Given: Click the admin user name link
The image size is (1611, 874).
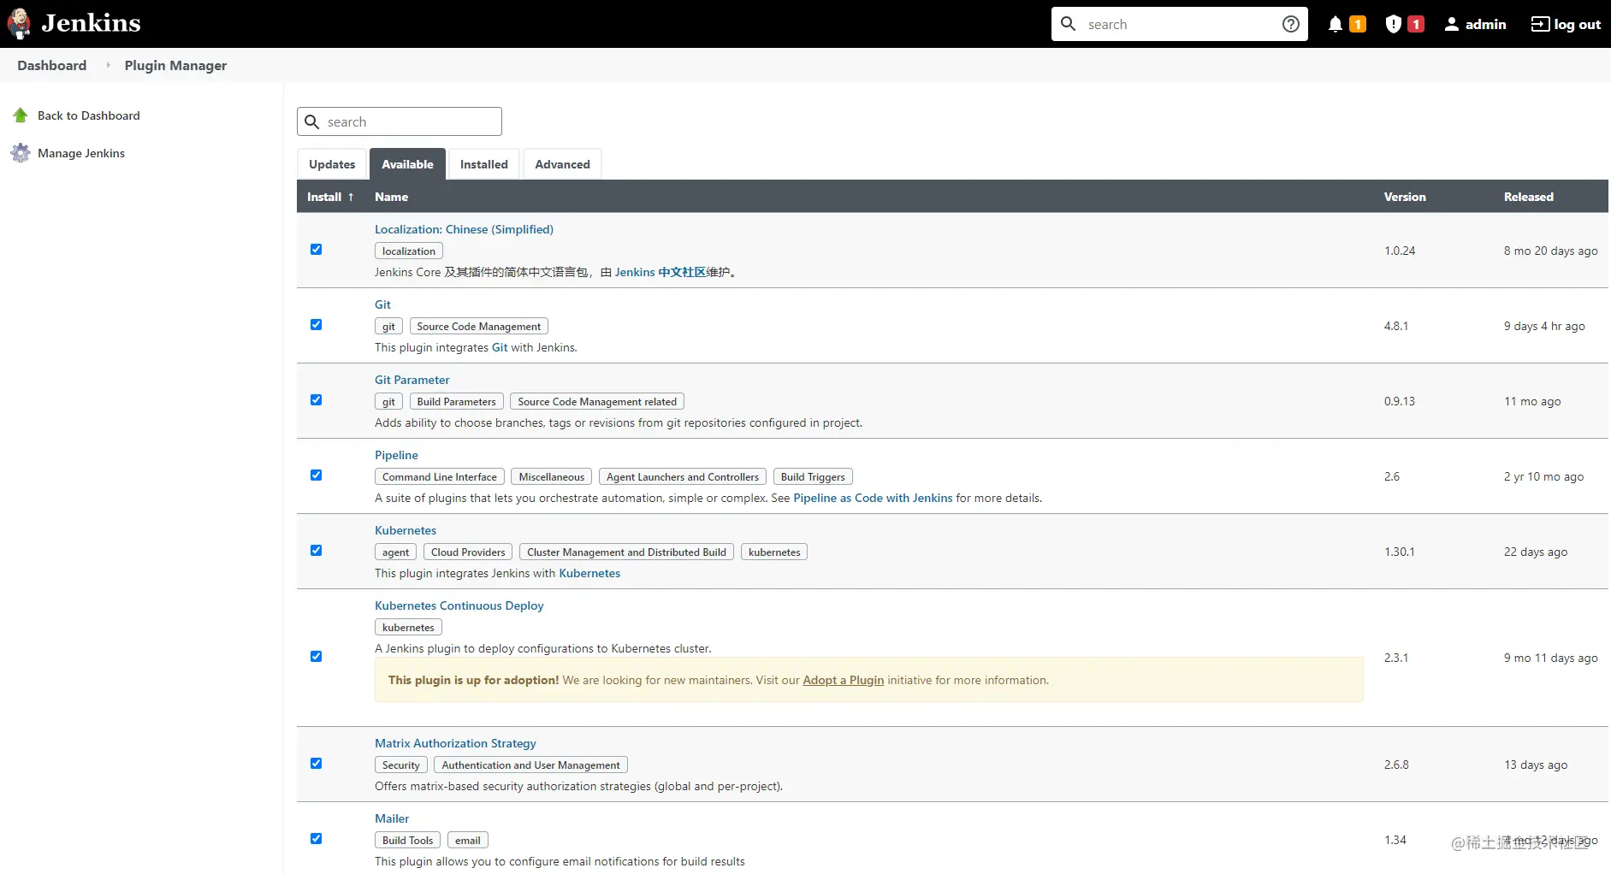Looking at the screenshot, I should [x=1485, y=24].
